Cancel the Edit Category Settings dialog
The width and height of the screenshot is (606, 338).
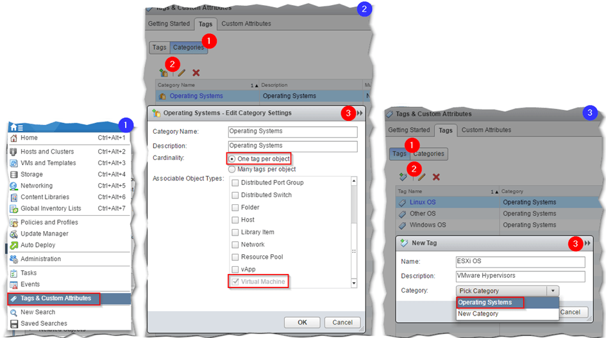pyautogui.click(x=342, y=322)
